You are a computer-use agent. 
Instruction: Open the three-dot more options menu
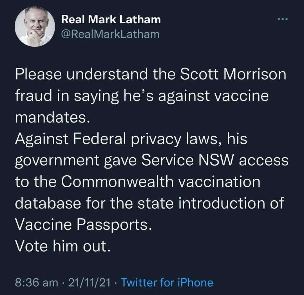coord(283,19)
